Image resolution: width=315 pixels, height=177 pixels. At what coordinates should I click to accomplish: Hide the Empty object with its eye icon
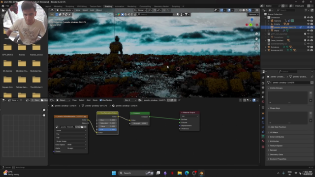(309, 24)
